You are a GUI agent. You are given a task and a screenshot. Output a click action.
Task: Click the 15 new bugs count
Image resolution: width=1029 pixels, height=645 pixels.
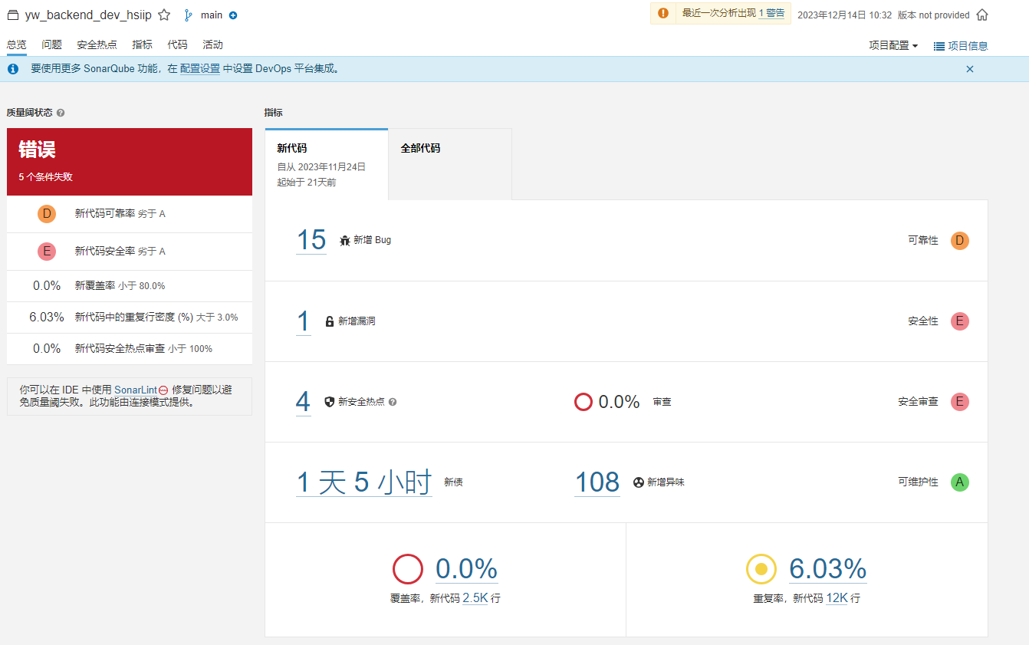(311, 240)
